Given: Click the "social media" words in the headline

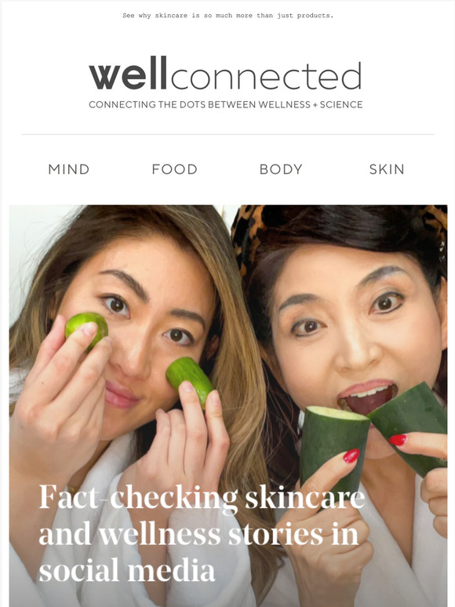Looking at the screenshot, I should click(x=127, y=571).
